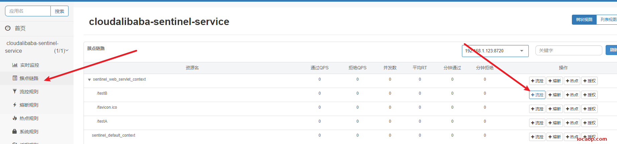Add 熔断 rule for sentinel_web_servlet_context
This screenshot has width=617, height=144.
coord(554,81)
